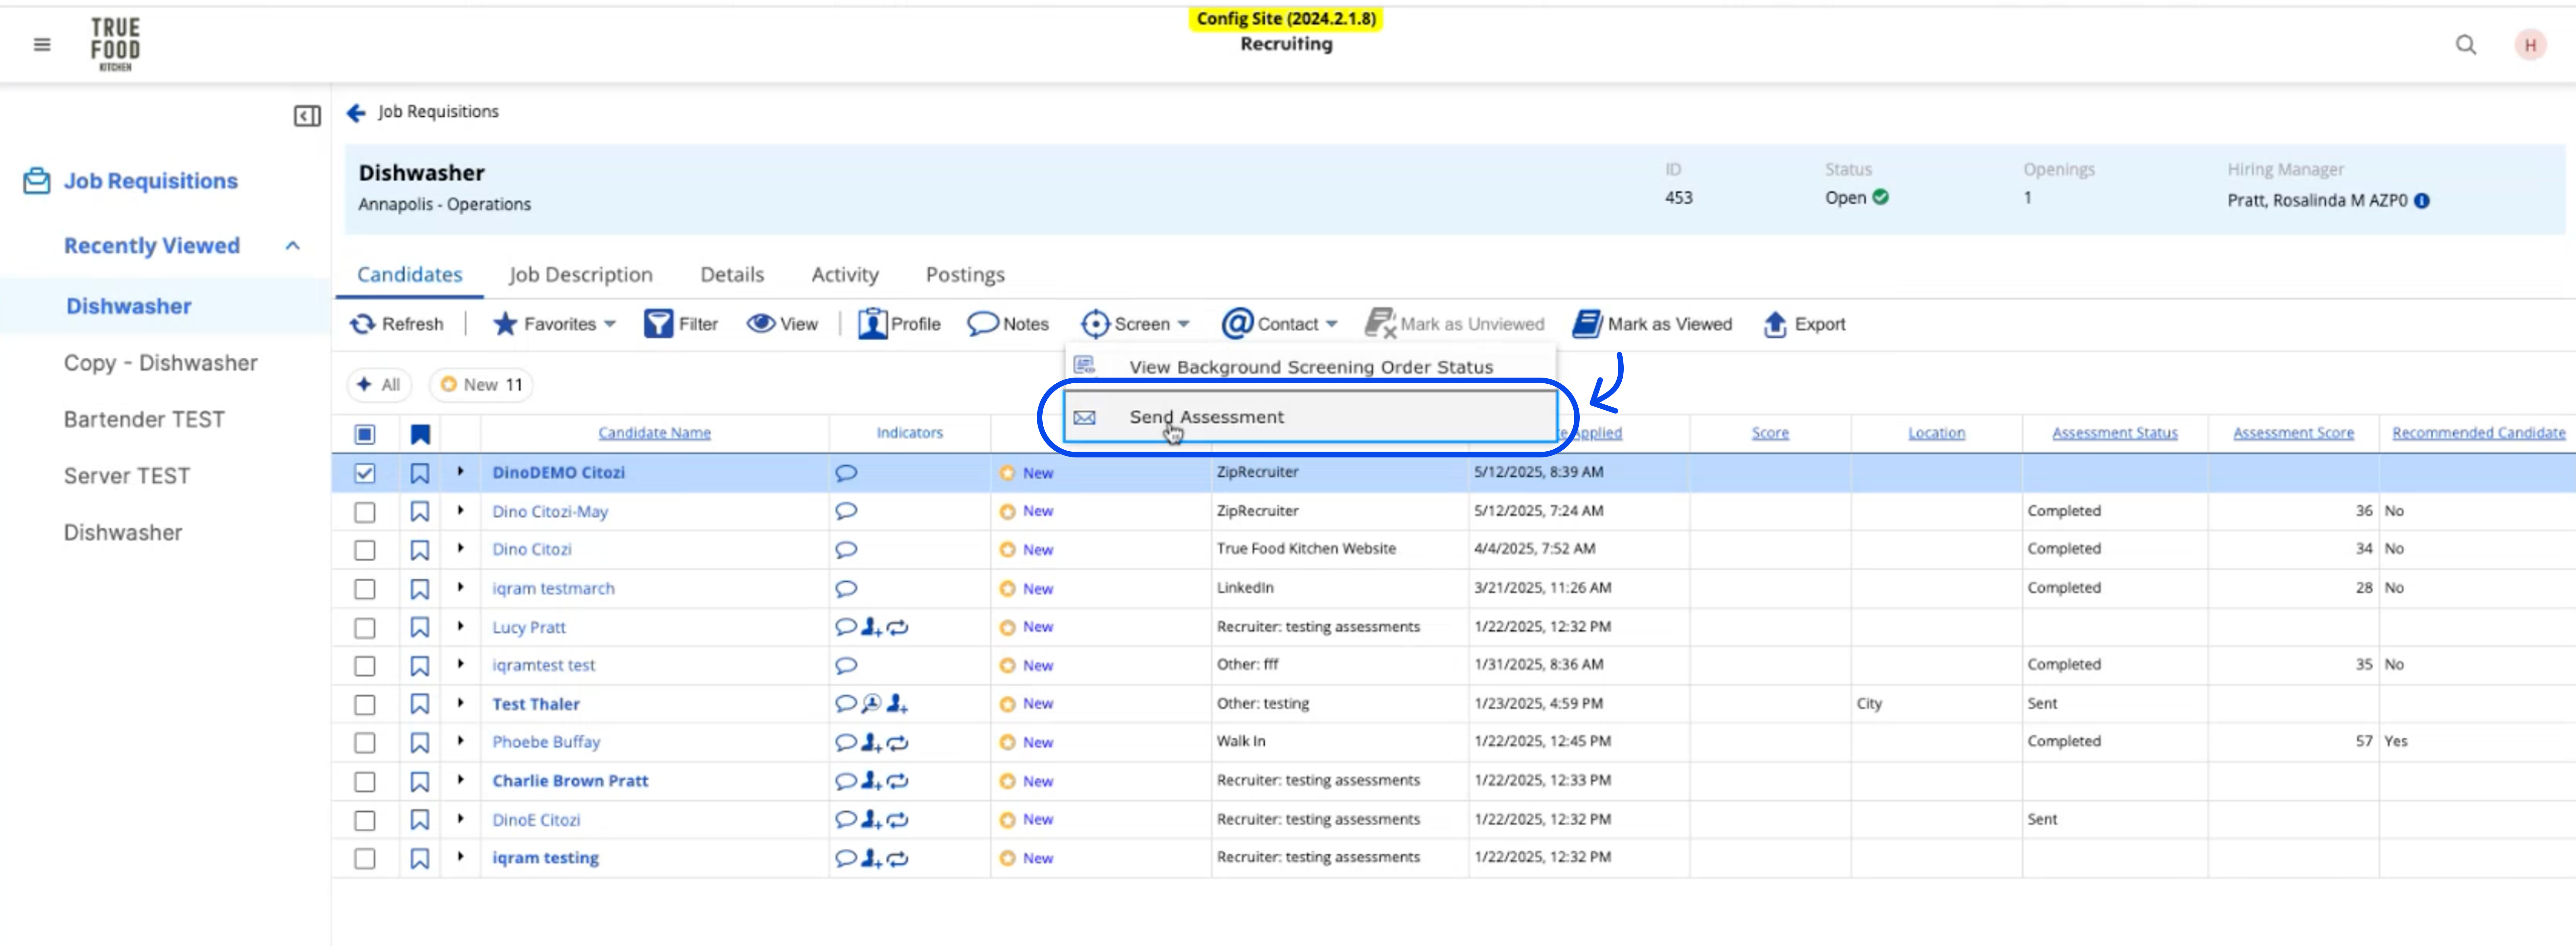Tick the Lucy Pratt checkbox

[365, 628]
